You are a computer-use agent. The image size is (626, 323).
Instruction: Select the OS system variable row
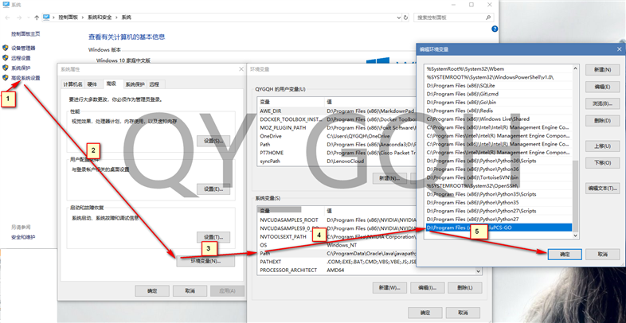click(x=337, y=245)
